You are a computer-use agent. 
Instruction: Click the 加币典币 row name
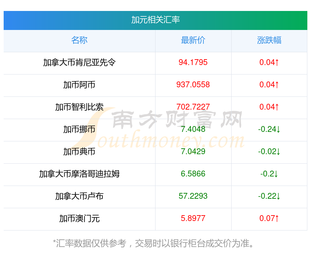tap(79, 152)
